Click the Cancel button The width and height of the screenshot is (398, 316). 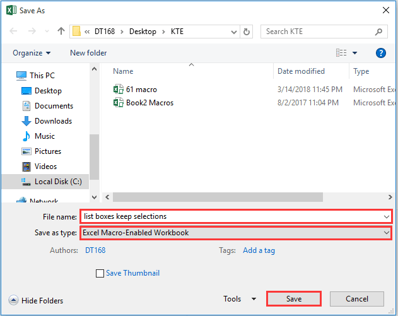pyautogui.click(x=357, y=299)
